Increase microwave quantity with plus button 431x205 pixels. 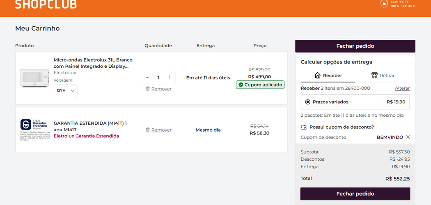169,77
